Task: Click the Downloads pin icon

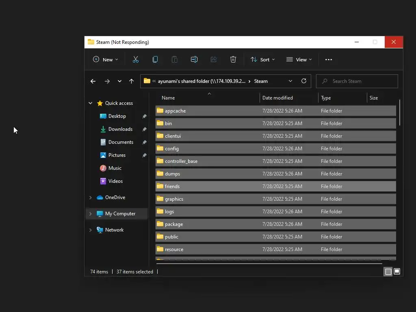Action: [144, 129]
